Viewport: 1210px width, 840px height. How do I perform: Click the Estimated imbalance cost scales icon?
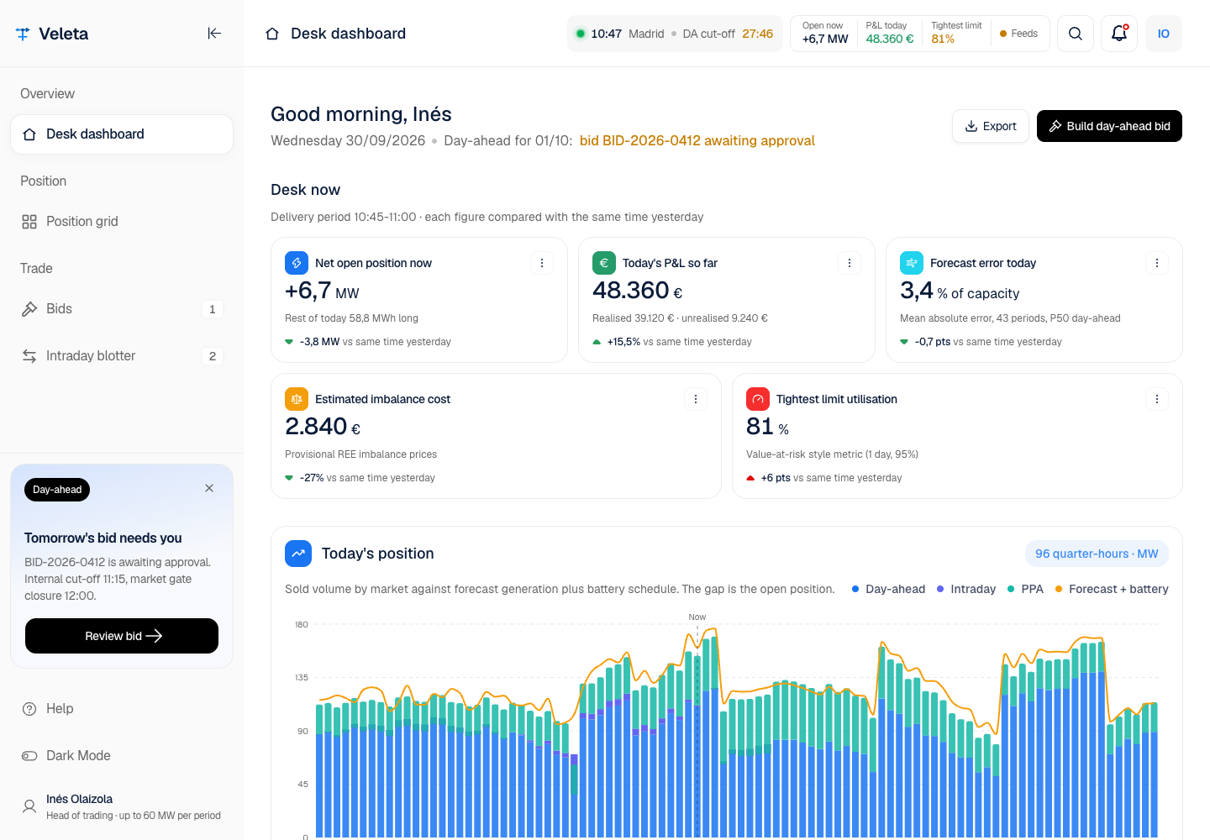(297, 399)
